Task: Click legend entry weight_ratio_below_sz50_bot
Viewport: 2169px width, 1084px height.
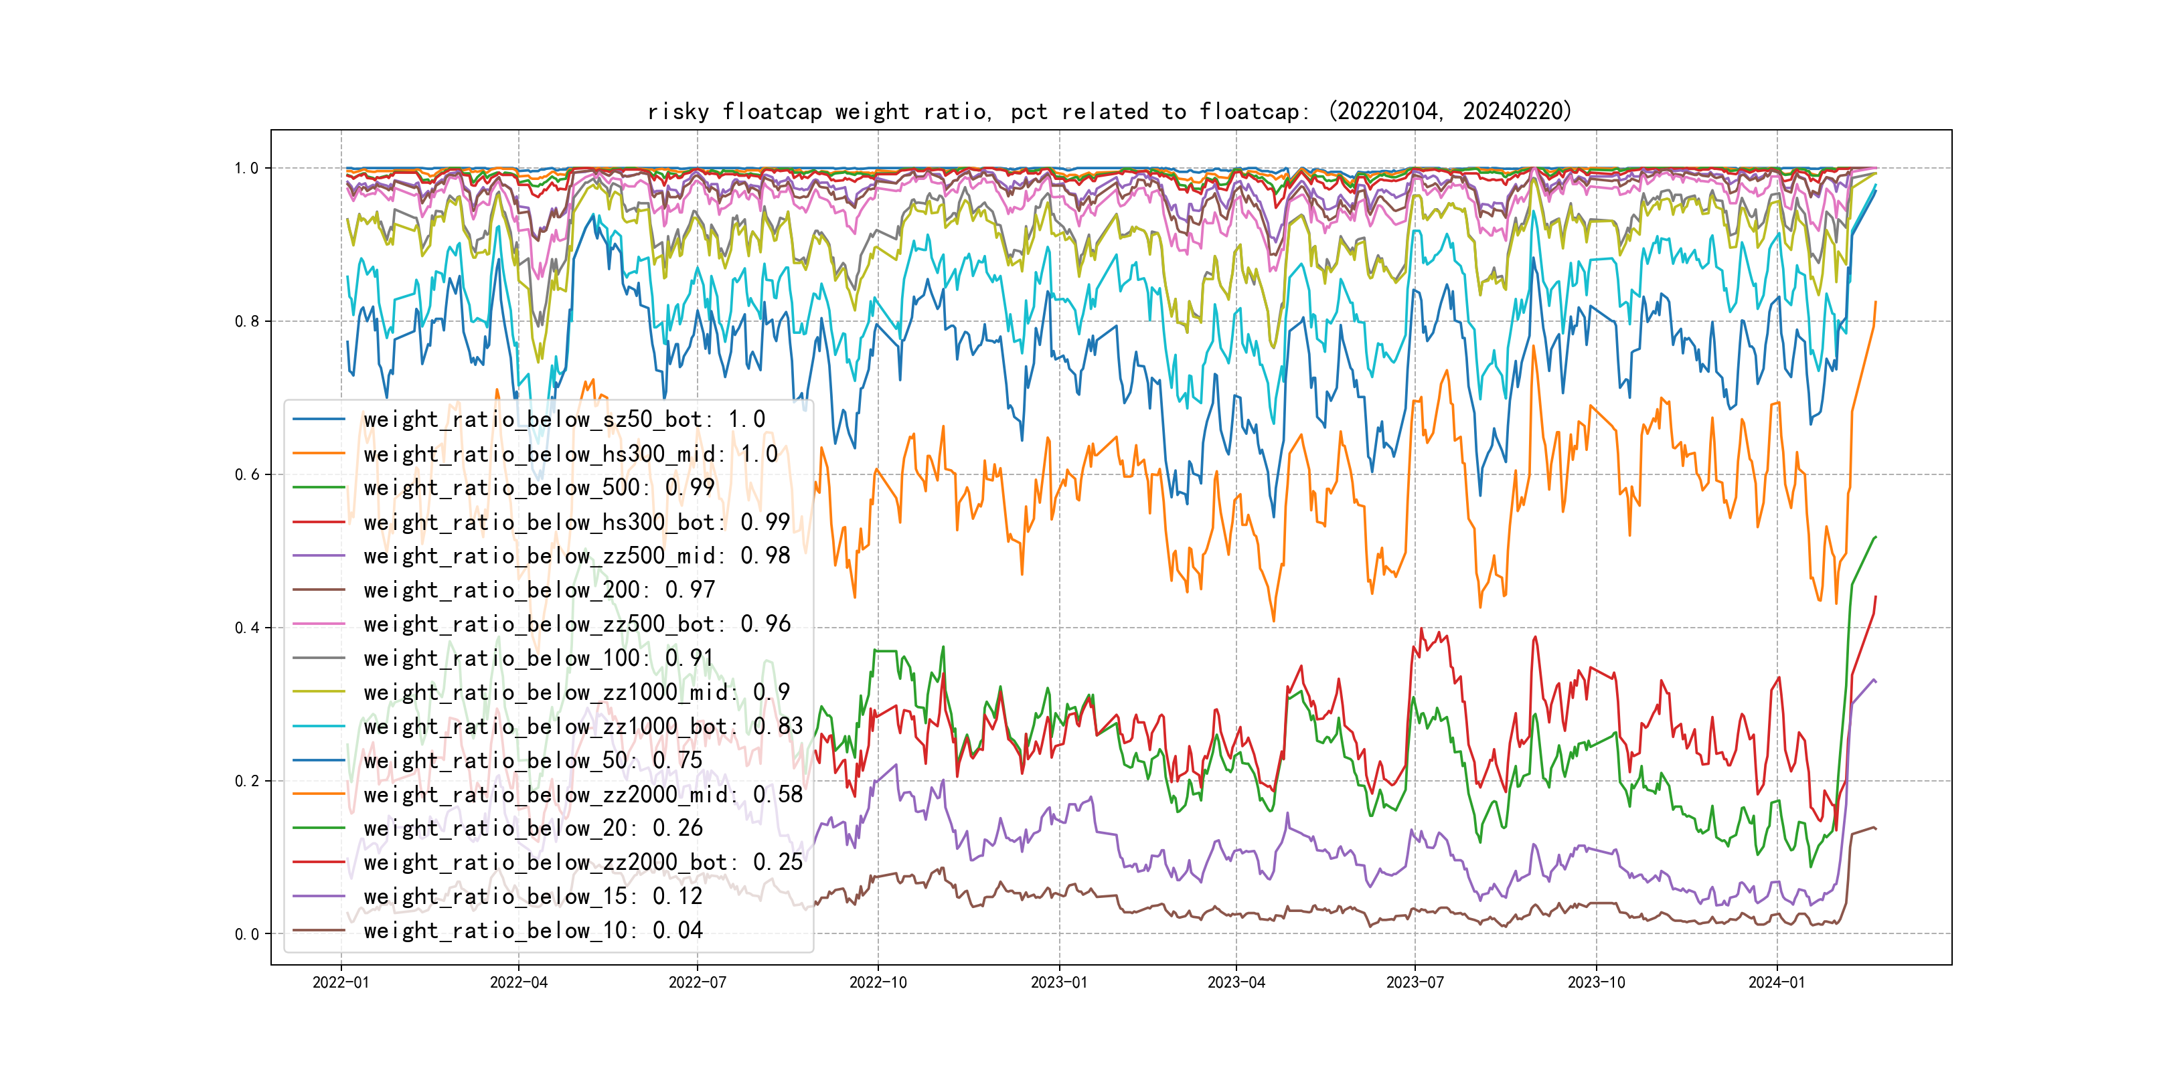Action: tap(563, 419)
